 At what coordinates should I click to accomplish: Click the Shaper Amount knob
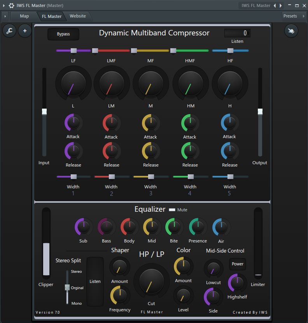[120, 267]
